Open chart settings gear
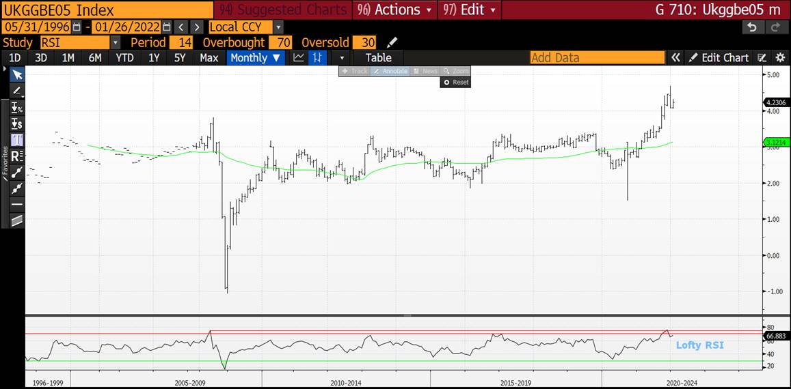The image size is (791, 389). click(780, 57)
